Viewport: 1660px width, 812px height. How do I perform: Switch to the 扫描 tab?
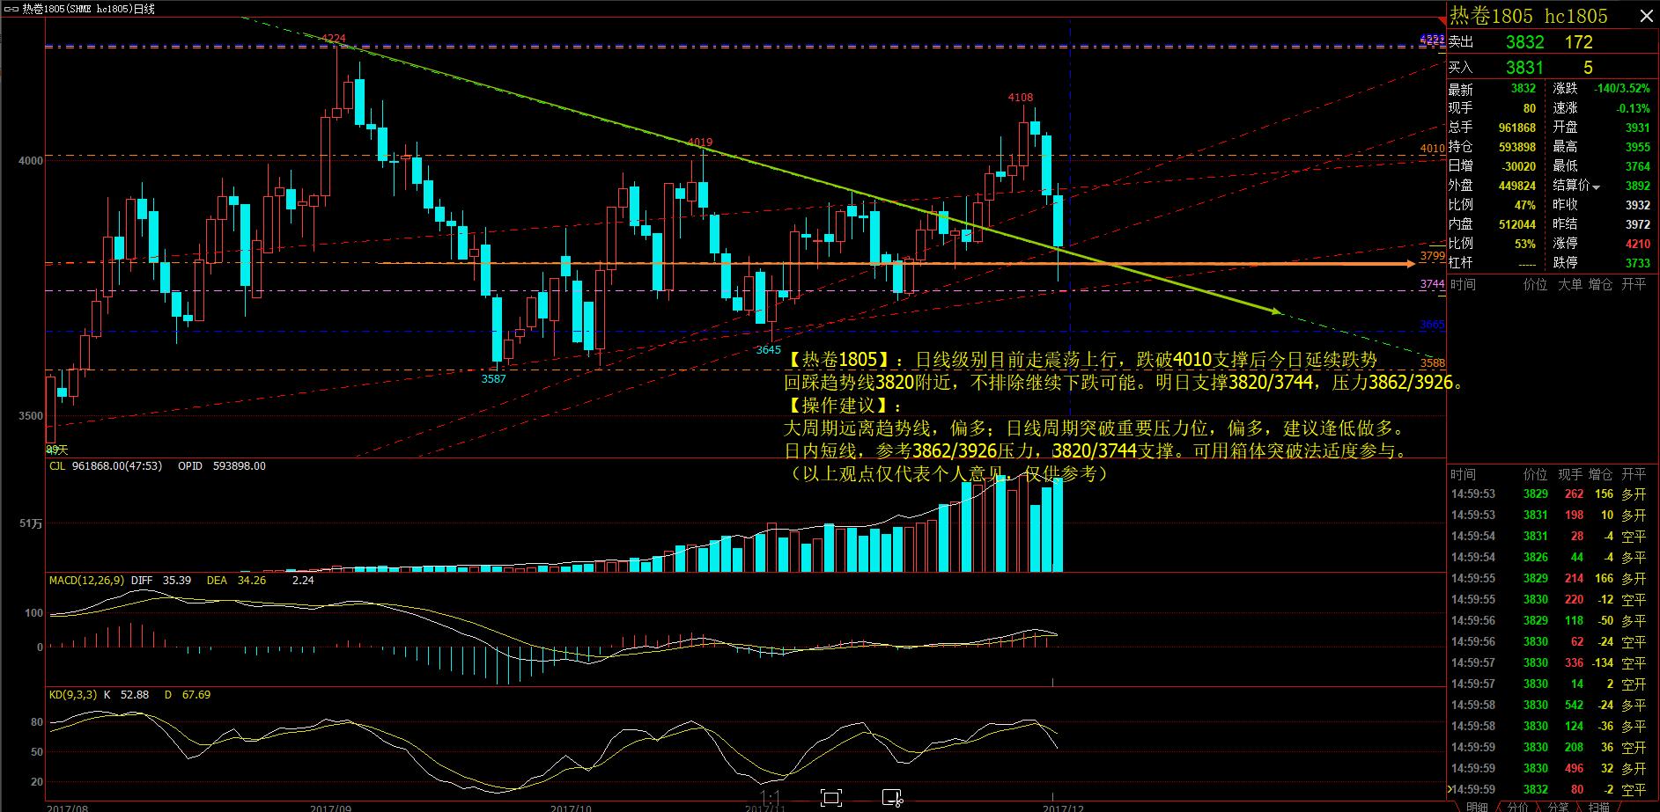pos(1598,807)
